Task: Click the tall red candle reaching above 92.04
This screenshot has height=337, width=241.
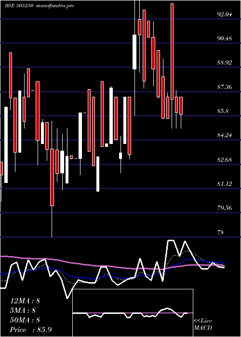Action: [172, 52]
